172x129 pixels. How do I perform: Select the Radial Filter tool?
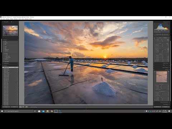click(165, 34)
